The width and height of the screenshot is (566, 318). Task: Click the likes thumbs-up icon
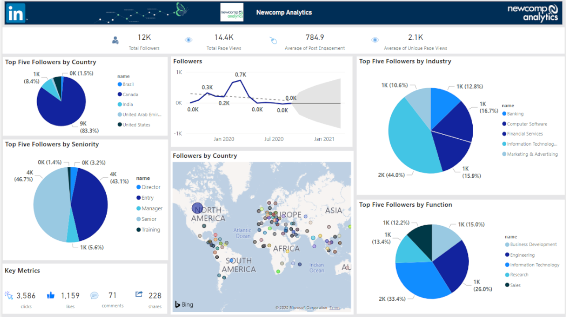[51, 295]
